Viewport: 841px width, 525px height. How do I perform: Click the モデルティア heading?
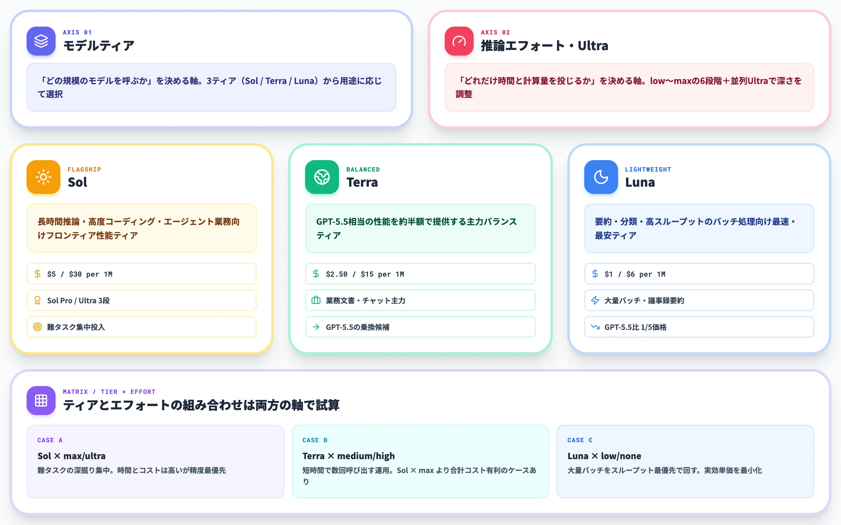point(98,46)
